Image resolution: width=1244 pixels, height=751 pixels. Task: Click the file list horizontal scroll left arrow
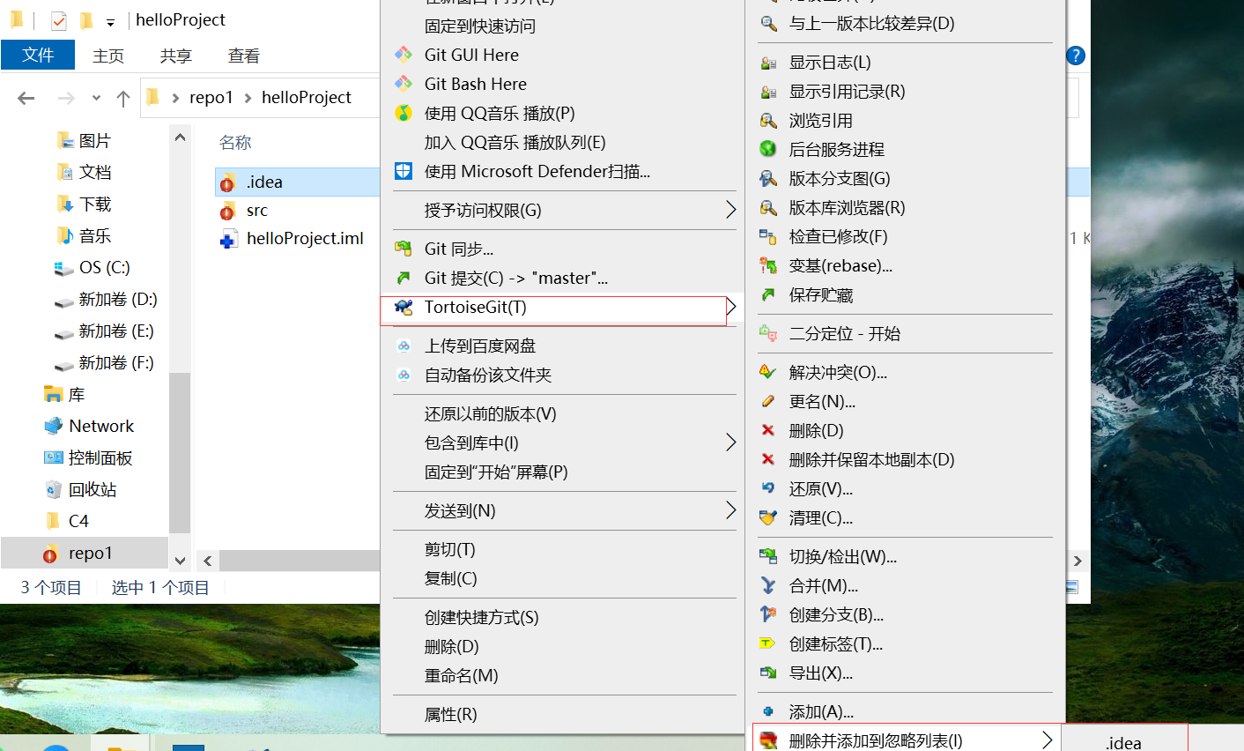pyautogui.click(x=207, y=561)
